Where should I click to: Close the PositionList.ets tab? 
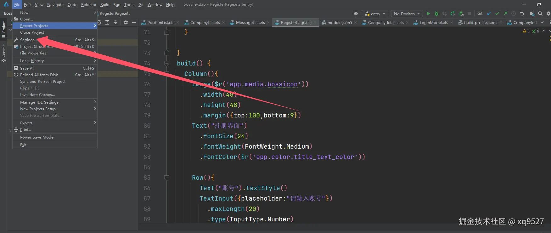(x=178, y=23)
